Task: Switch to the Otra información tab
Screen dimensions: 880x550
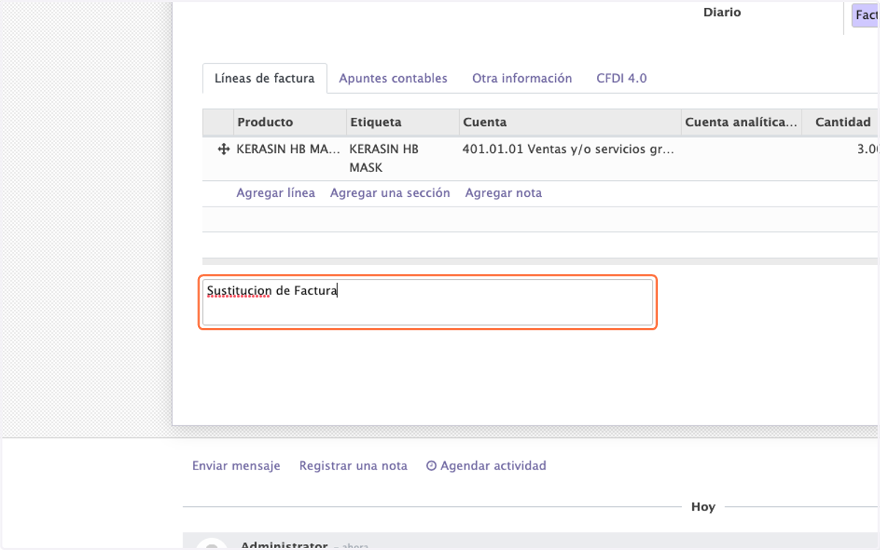Action: pyautogui.click(x=522, y=78)
